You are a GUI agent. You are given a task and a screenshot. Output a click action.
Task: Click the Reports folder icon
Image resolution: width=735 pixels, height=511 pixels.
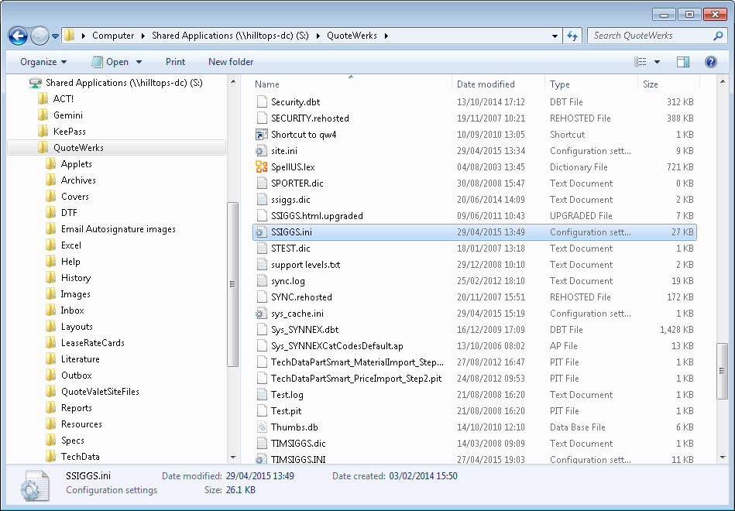(x=51, y=407)
